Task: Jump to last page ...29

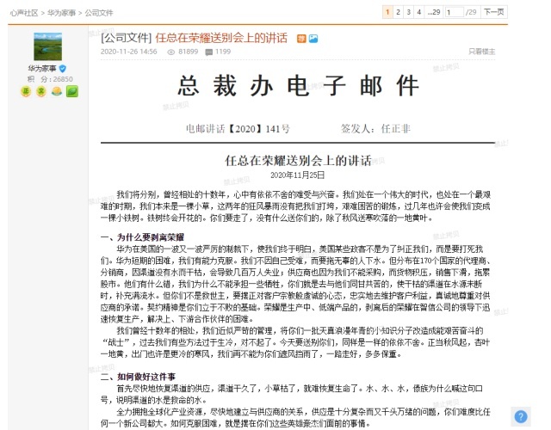Action: click(434, 12)
